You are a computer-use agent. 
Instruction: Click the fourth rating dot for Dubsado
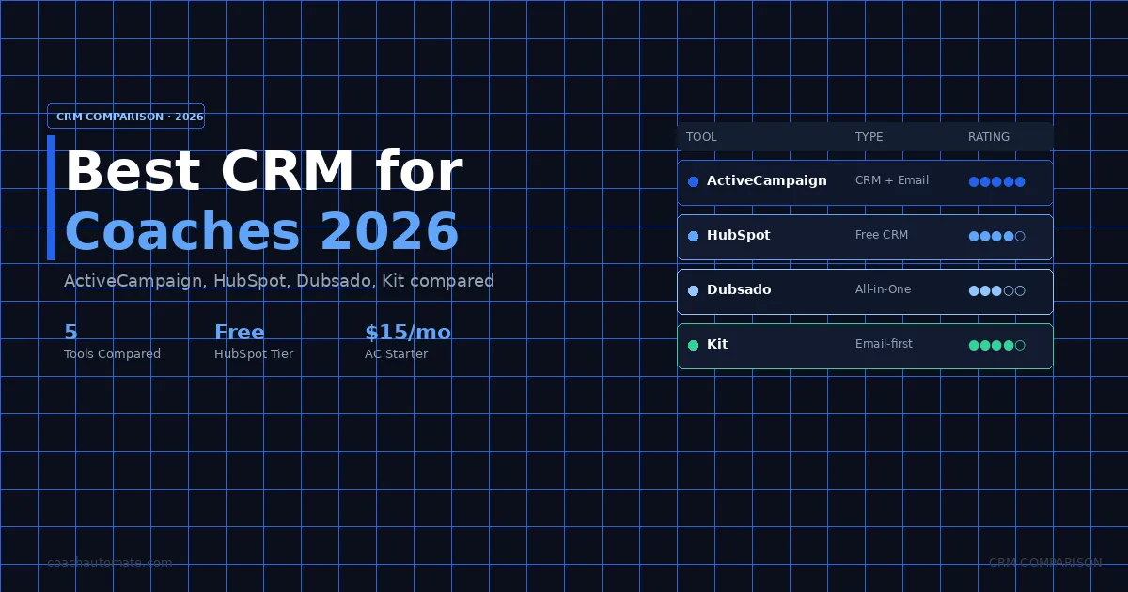(1009, 290)
